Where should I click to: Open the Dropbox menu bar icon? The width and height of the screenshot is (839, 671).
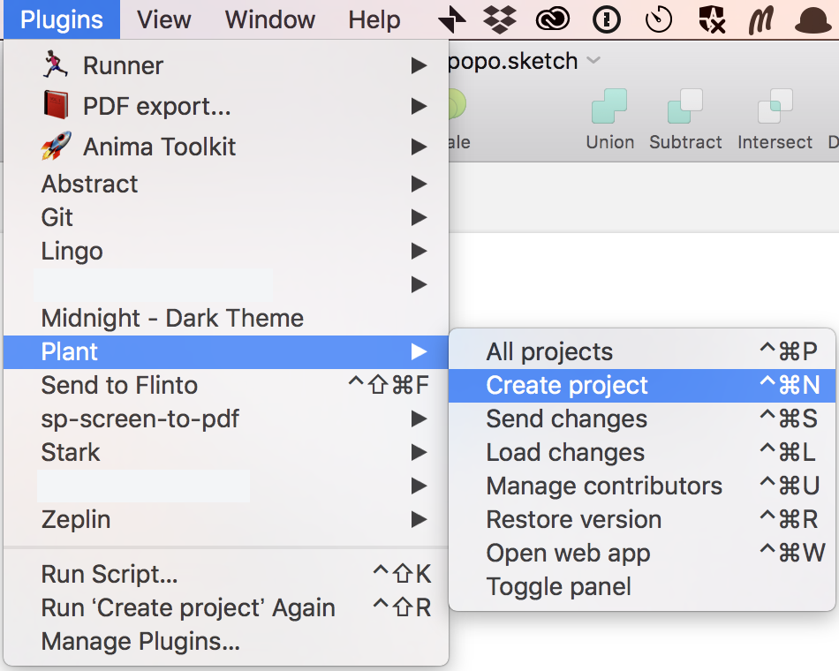(x=500, y=19)
